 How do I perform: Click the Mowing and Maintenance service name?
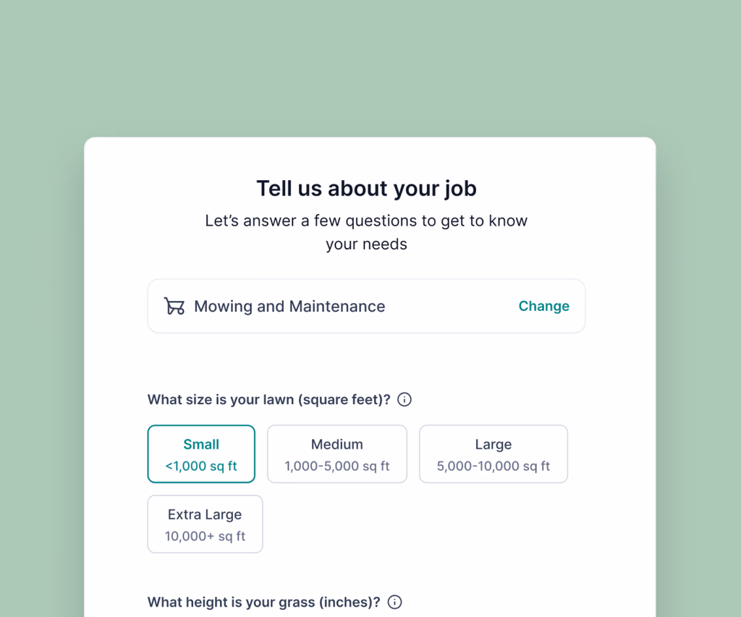[x=289, y=306]
